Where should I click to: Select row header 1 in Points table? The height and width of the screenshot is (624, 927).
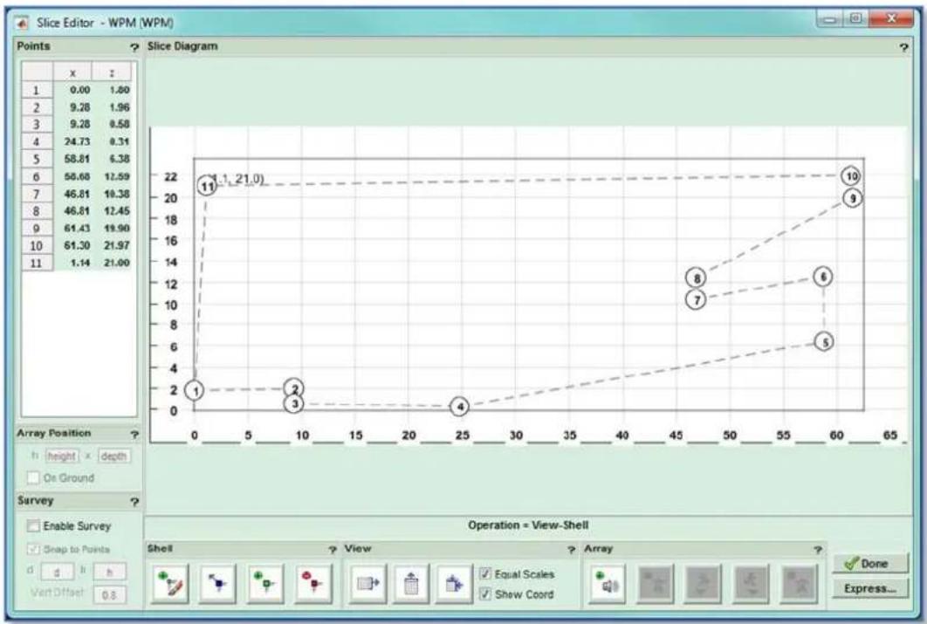[38, 91]
